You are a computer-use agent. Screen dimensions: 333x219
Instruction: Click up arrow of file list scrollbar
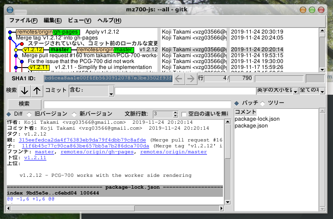[x=323, y=111]
